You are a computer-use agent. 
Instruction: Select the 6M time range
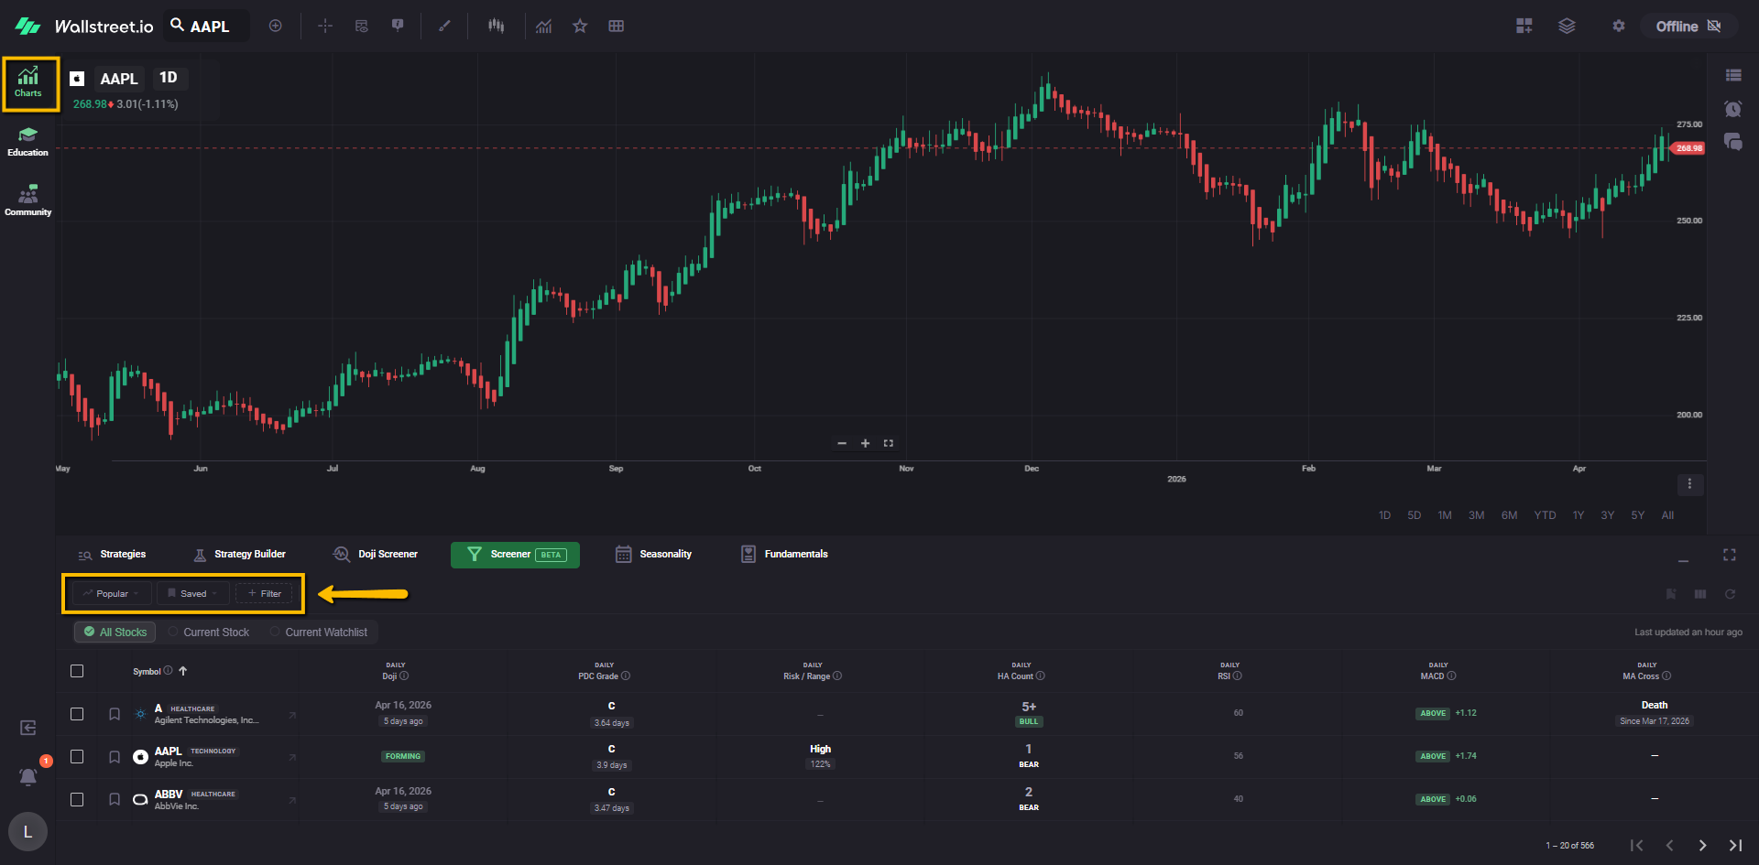click(1509, 515)
